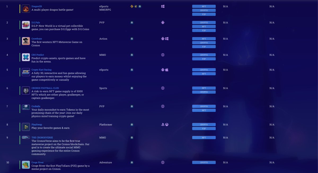The width and height of the screenshot is (318, 173).
Task: Click the D.G.Pals game thumbnail
Action: 26,25
